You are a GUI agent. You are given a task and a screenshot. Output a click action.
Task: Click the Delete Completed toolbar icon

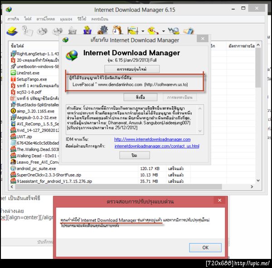pyautogui.click(x=87, y=30)
